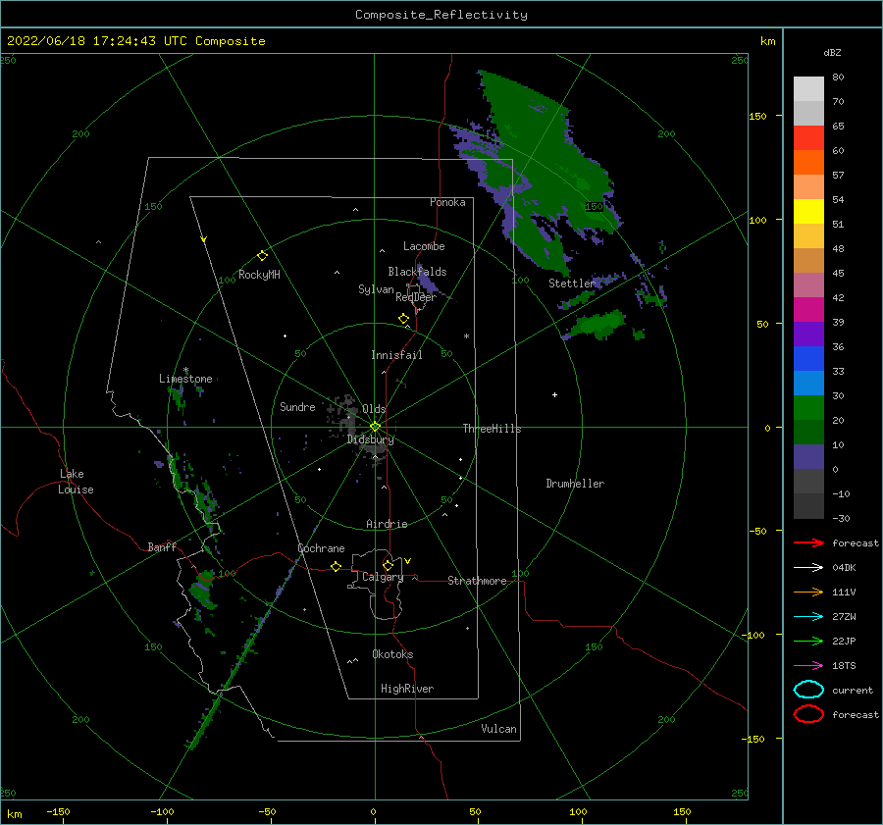Click the Strathmore town label
This screenshot has width=883, height=825.
click(x=477, y=581)
